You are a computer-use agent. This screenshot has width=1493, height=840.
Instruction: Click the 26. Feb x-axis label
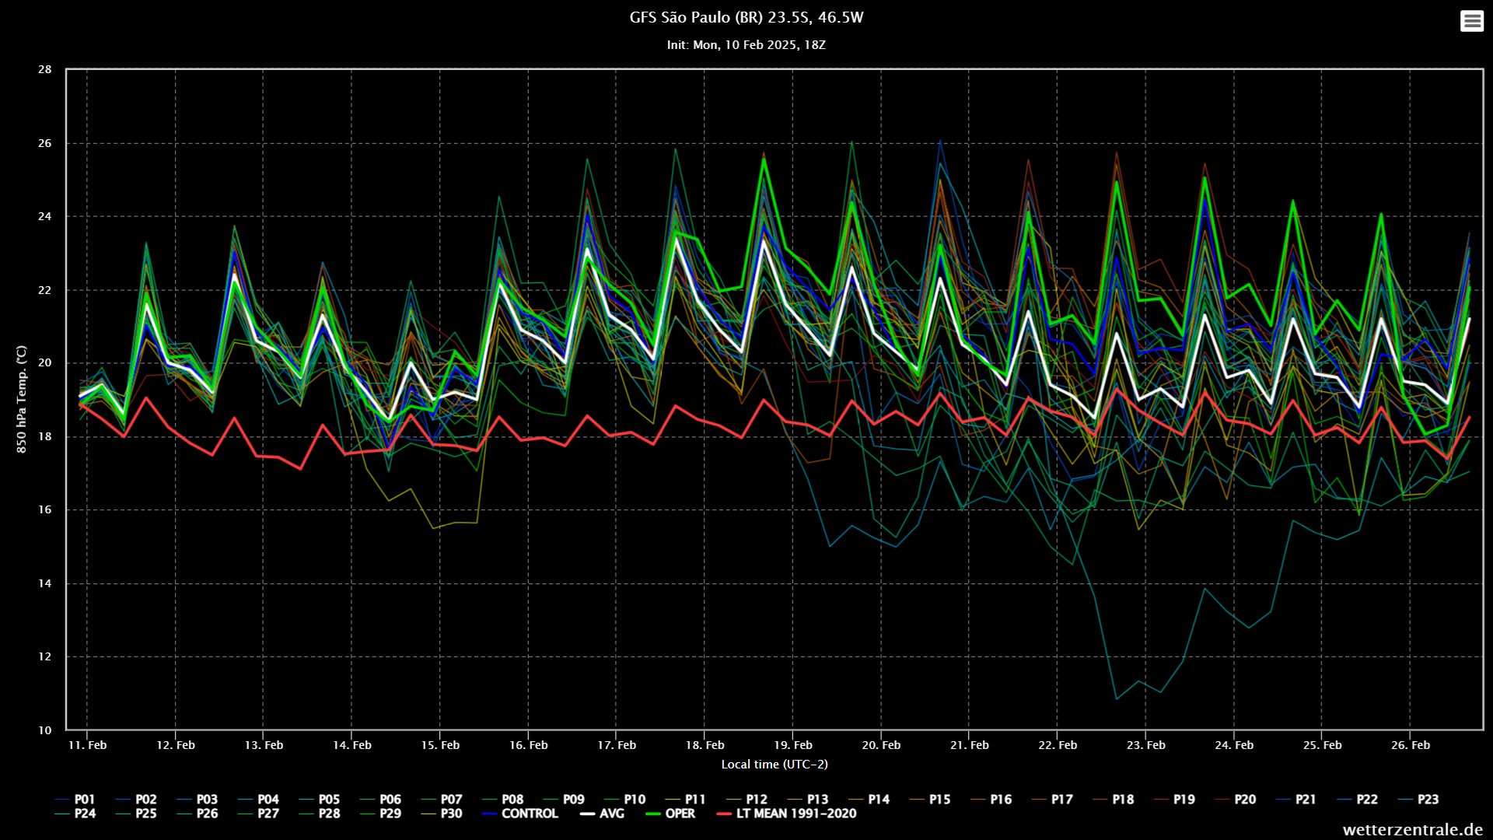click(x=1411, y=745)
